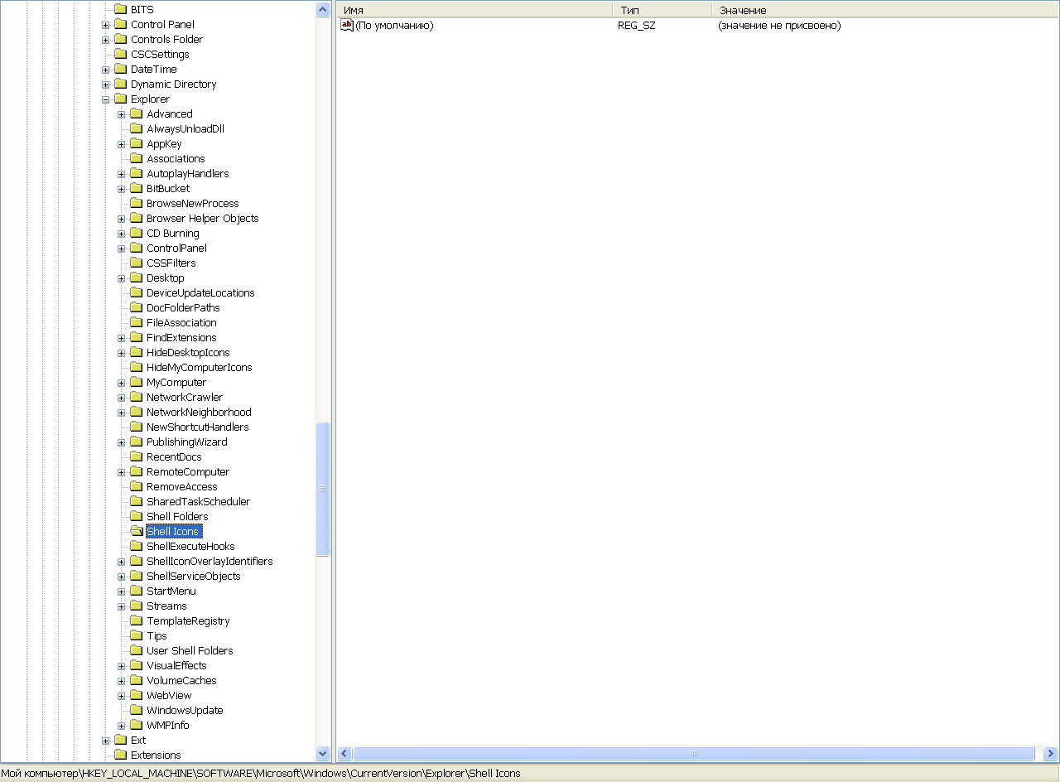Expand the ShellIconOverlayIdentifiers key
1060x782 pixels.
click(x=122, y=562)
